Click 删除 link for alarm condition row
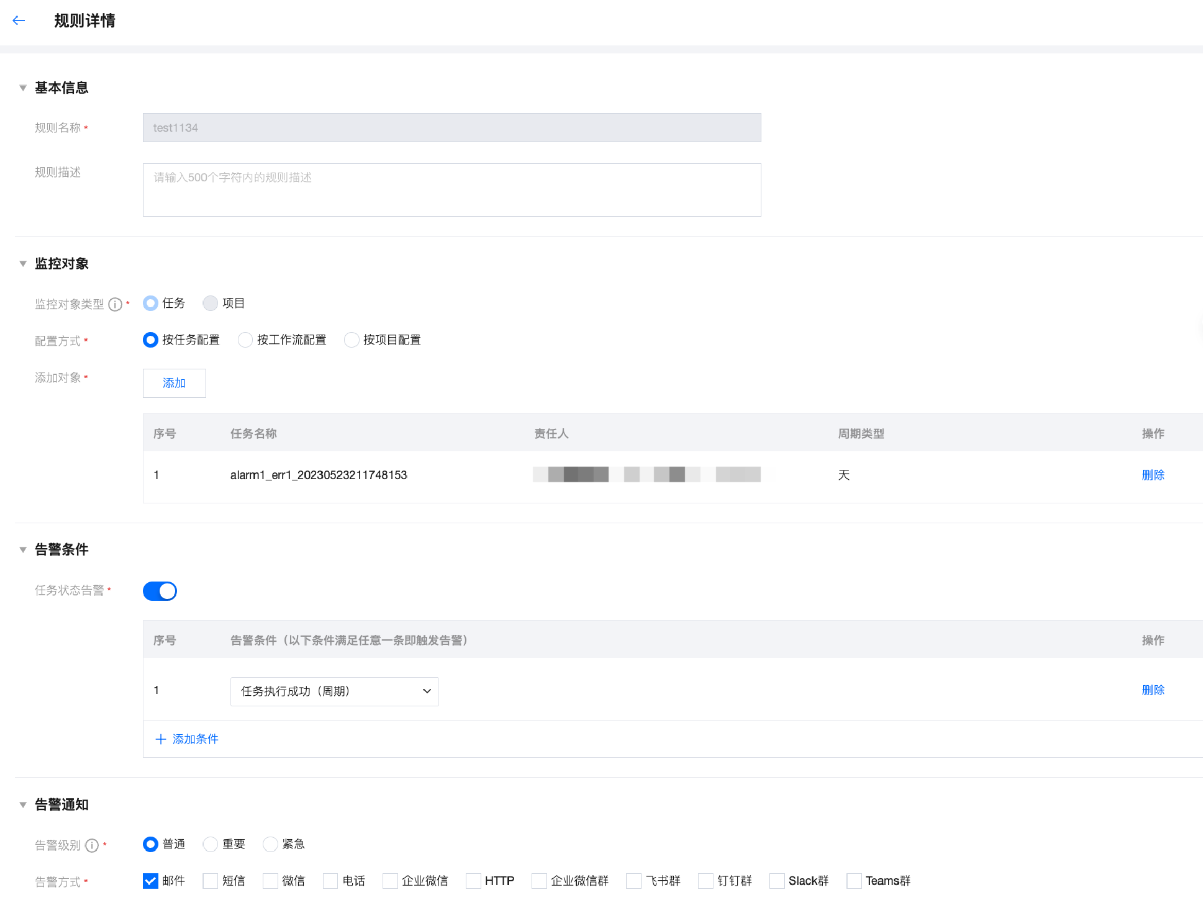The image size is (1203, 901). 1153,691
